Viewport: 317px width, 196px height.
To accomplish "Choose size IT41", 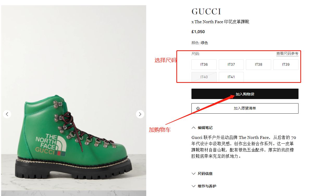I will click(x=231, y=77).
